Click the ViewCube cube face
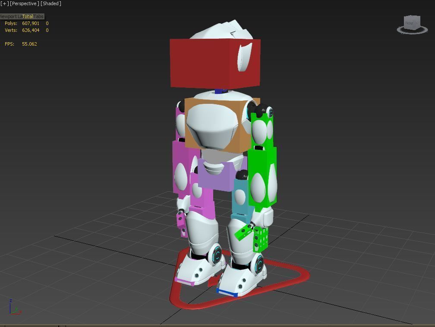 click(x=412, y=22)
